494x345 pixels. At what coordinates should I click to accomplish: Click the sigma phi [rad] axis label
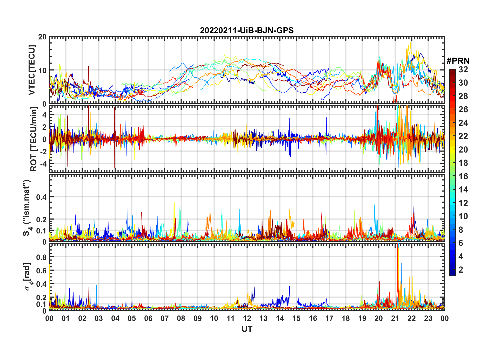[x=28, y=277]
